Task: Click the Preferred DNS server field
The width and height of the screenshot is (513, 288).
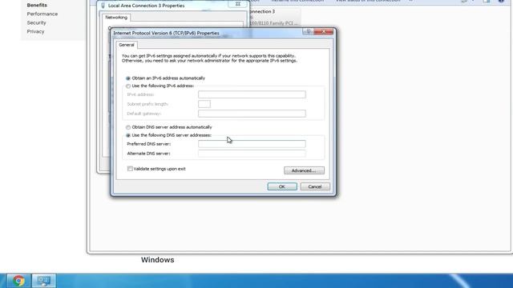Action: tap(252, 144)
